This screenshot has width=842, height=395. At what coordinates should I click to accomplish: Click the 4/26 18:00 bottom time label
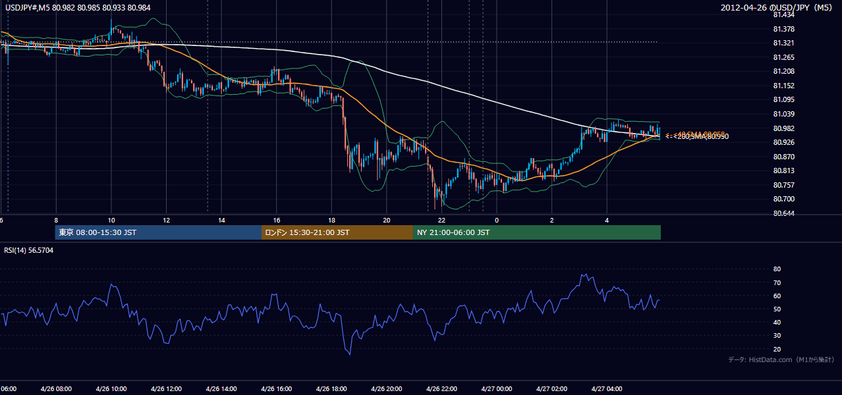[331, 389]
